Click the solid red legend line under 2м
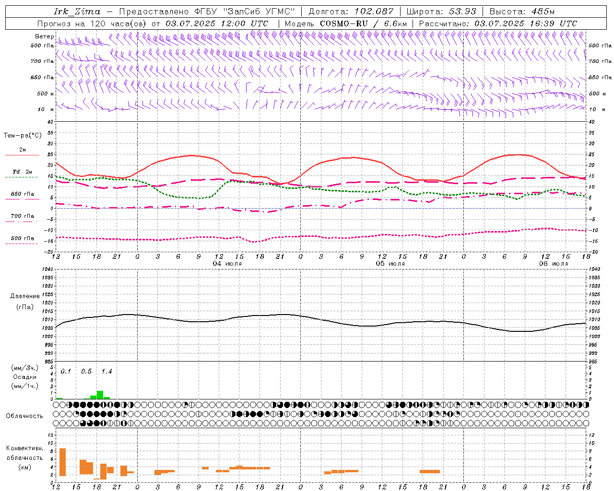The width and height of the screenshot is (614, 491). 22,155
